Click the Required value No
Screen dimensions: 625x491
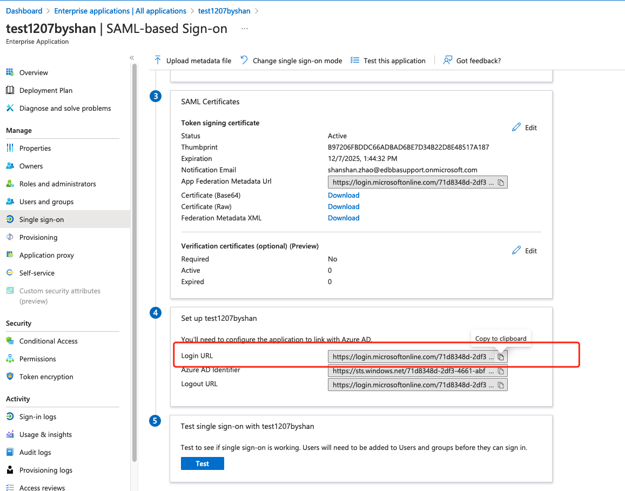pyautogui.click(x=332, y=259)
